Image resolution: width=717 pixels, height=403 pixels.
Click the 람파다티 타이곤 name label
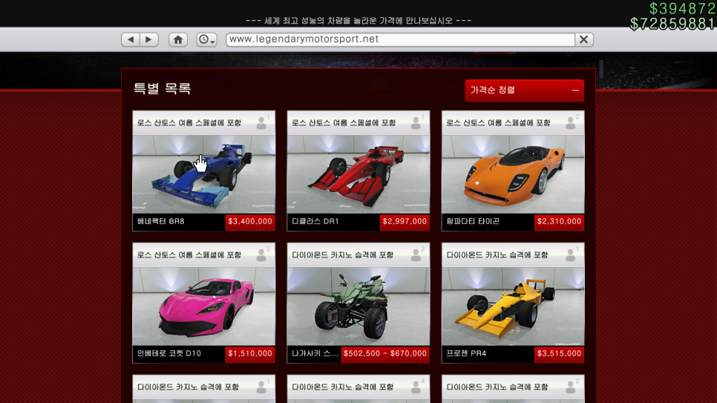coord(473,221)
